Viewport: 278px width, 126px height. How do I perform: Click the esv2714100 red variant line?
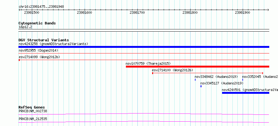tap(207, 73)
